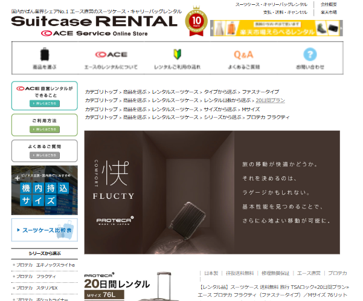
Task: Click タイプから選ぶ breadcrumb link
Action: pos(220,92)
